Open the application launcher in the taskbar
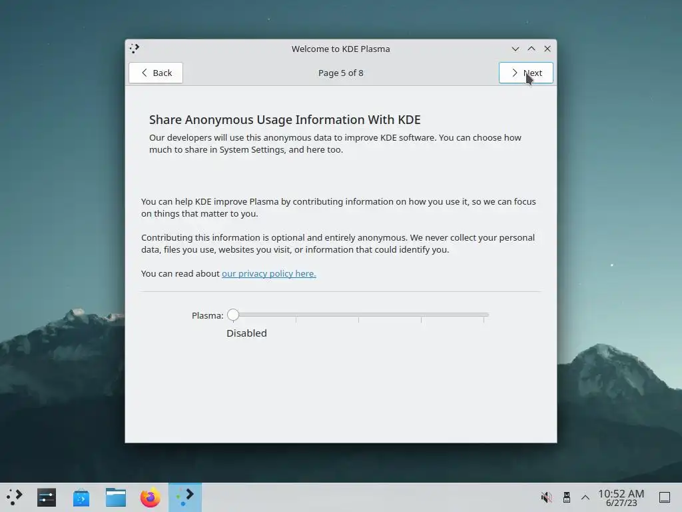Screen dimensions: 682x512 tap(15, 497)
